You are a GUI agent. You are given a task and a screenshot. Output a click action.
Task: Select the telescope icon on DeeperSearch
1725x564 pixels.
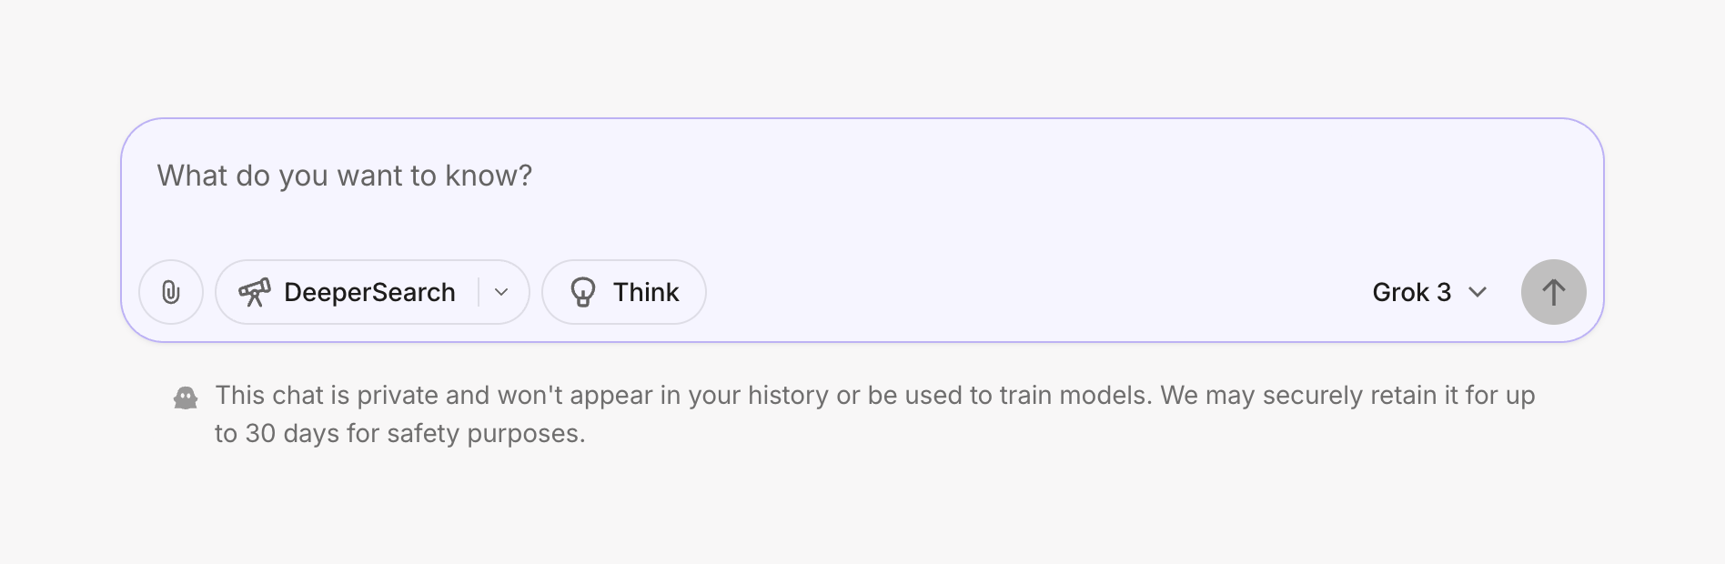(257, 292)
